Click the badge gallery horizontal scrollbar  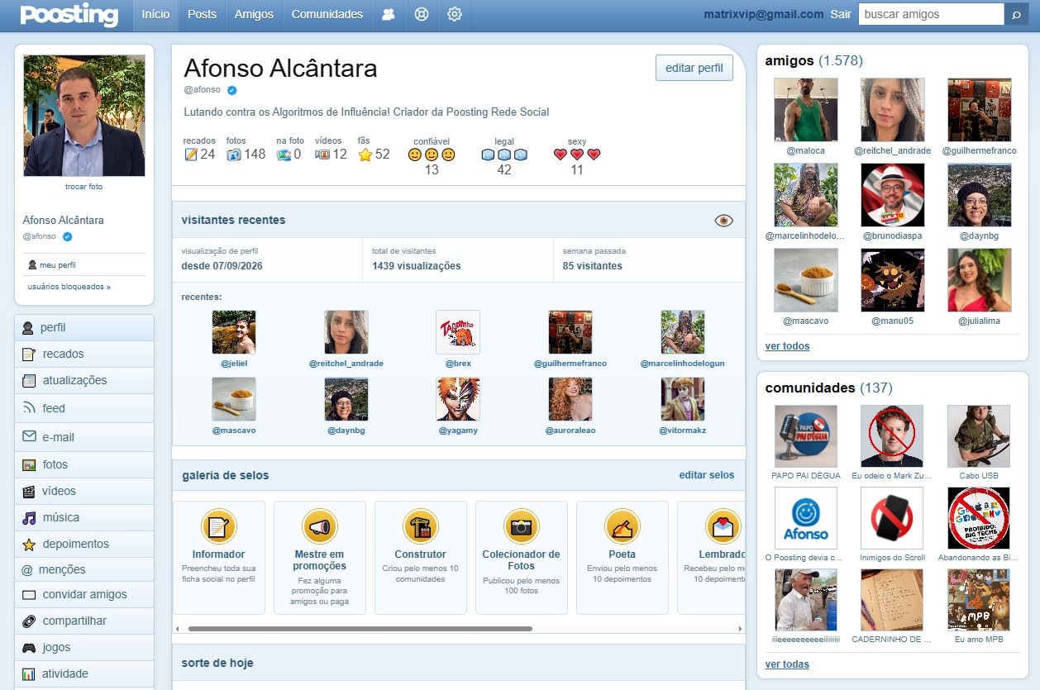(360, 629)
